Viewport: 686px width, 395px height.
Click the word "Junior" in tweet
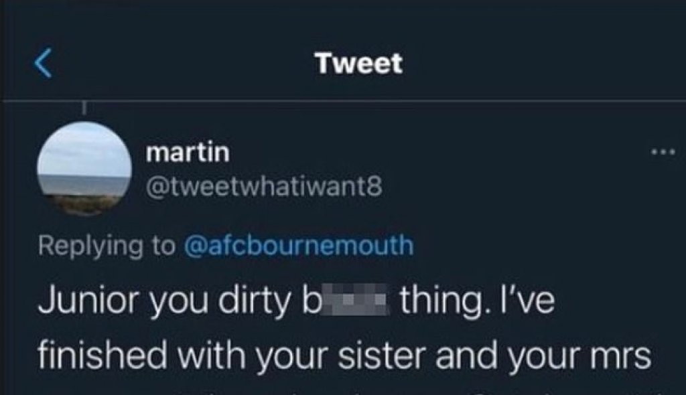pyautogui.click(x=89, y=300)
